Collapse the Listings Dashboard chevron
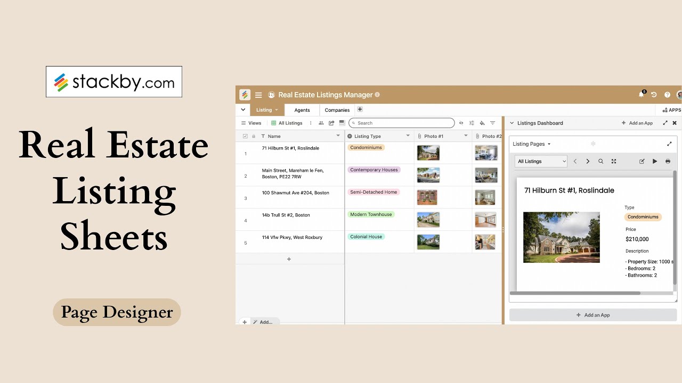 click(512, 123)
